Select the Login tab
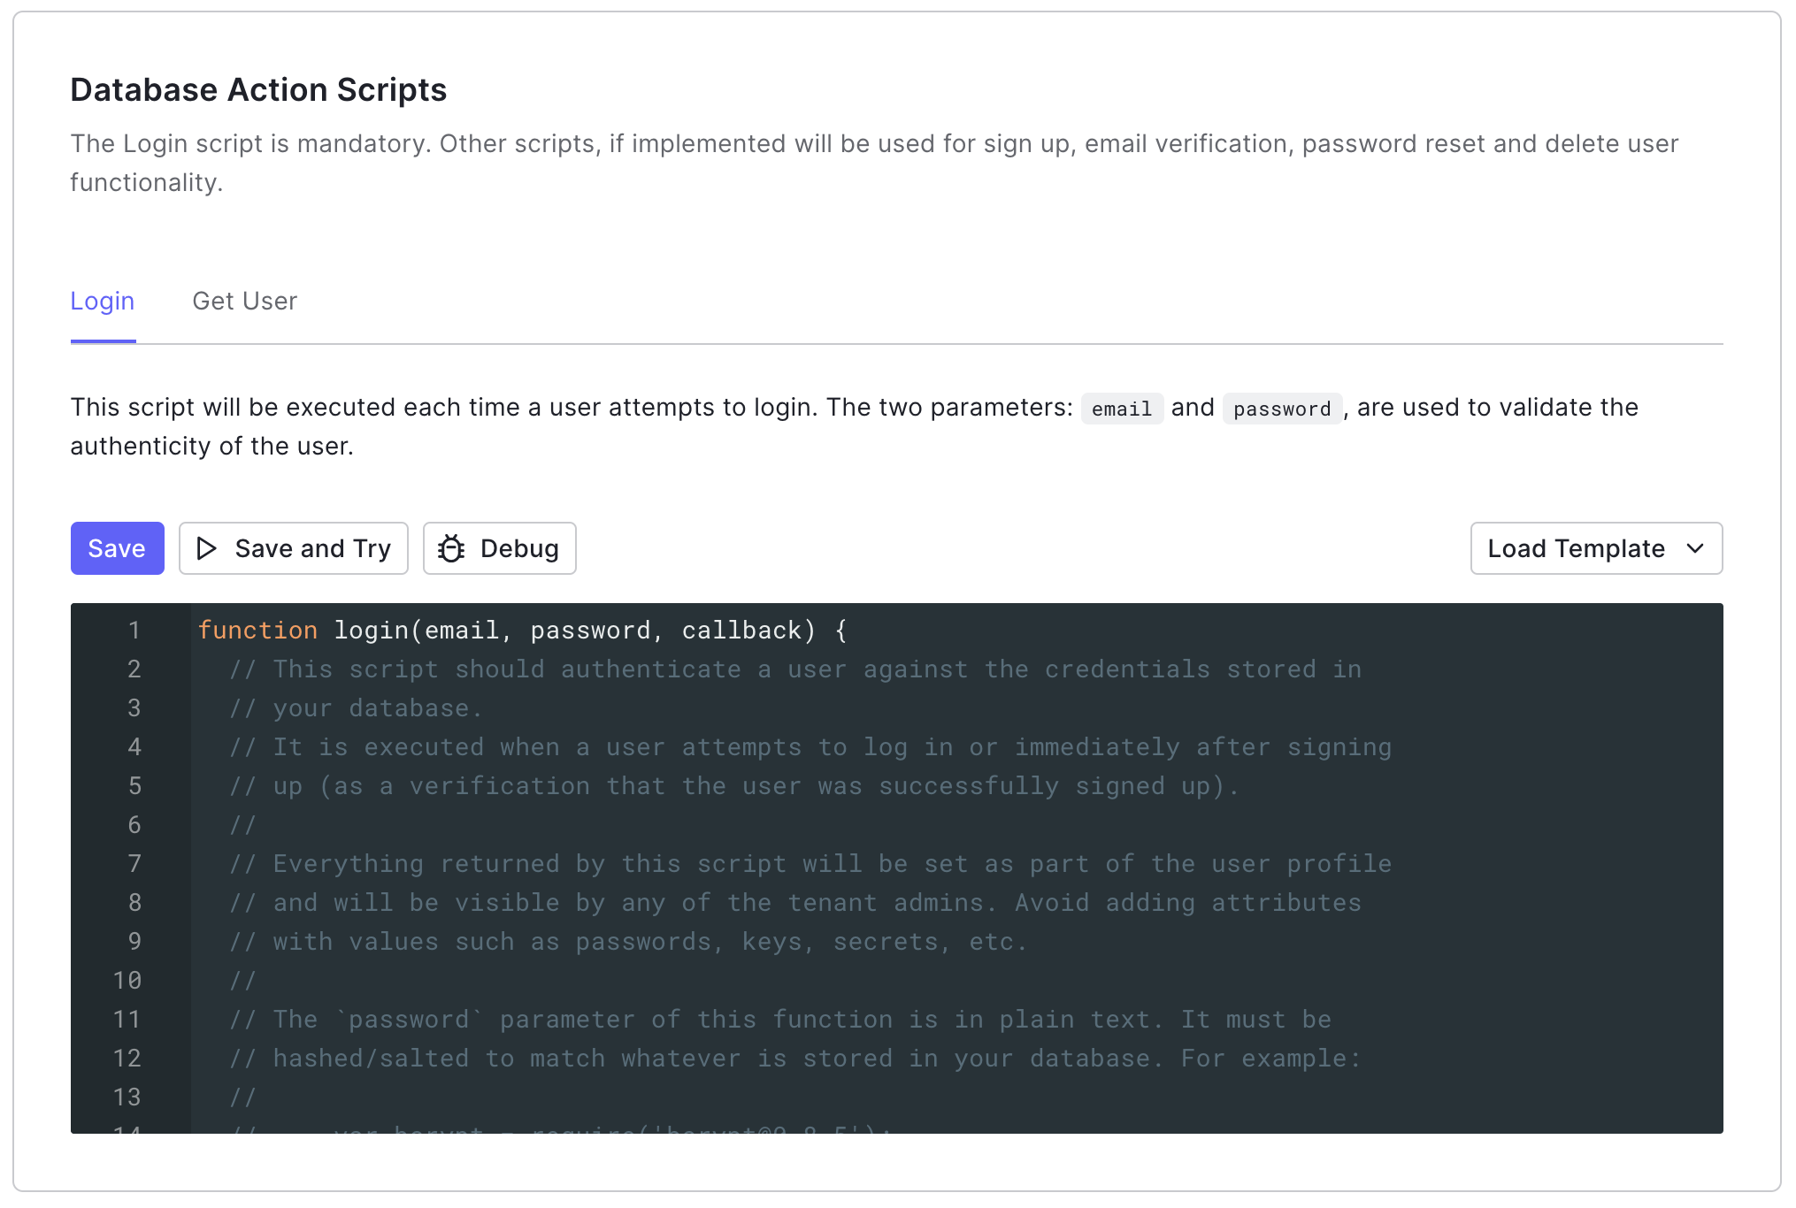 (x=102, y=301)
